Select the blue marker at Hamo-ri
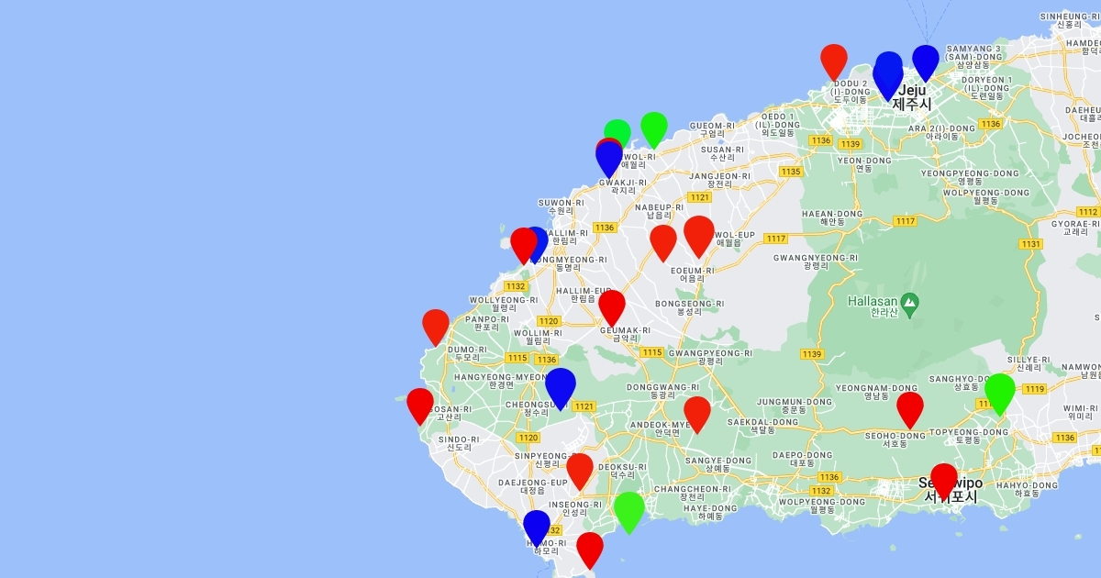Screen dimensions: 1101x578 pos(536,527)
